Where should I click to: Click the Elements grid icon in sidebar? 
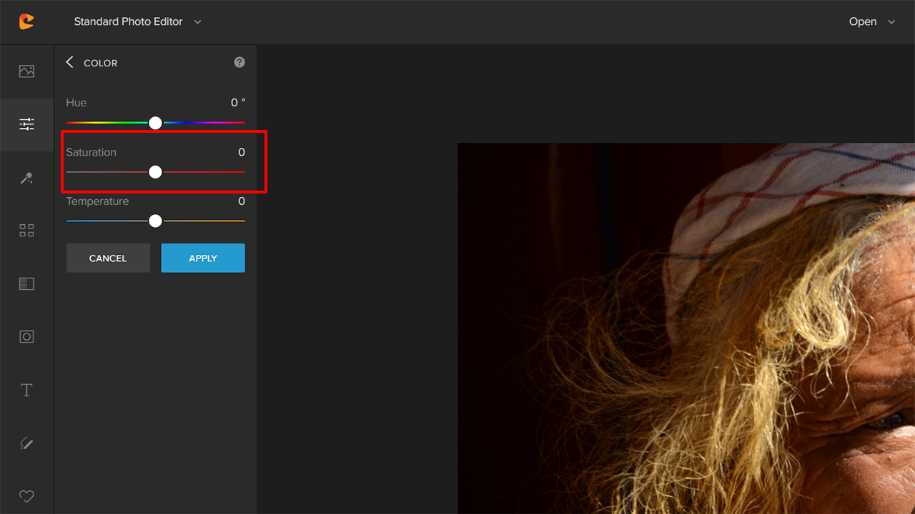26,230
